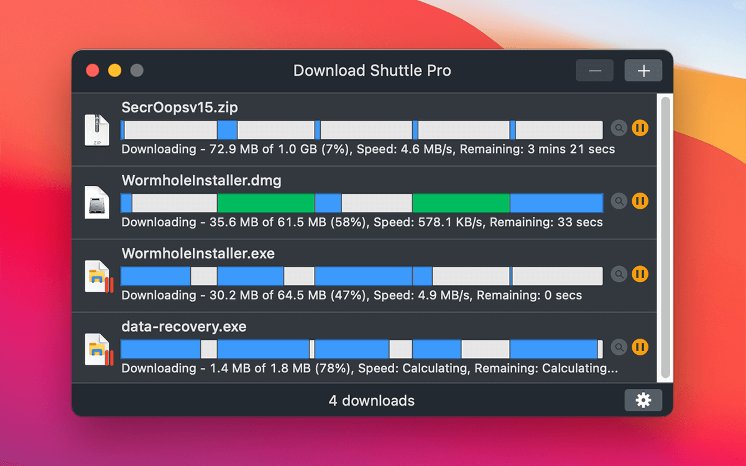Pause the data-recovery.exe download
The image size is (746, 466).
click(640, 347)
